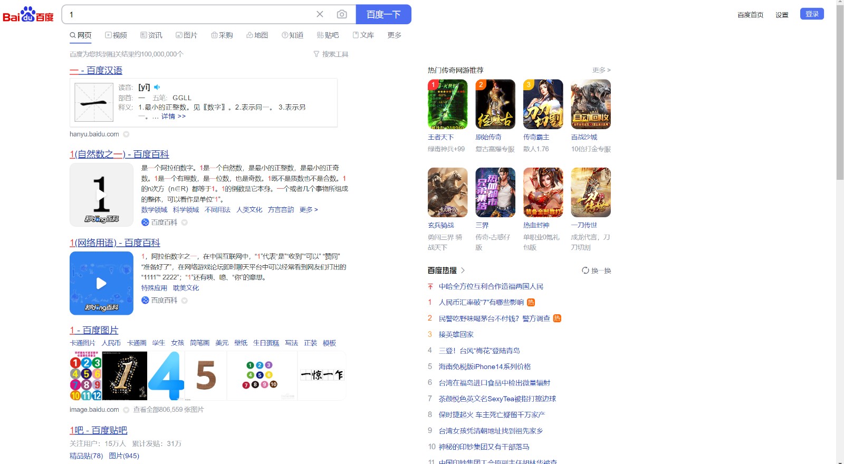Image resolution: width=844 pixels, height=464 pixels.
Task: Open 王者天下 game icon
Action: pos(447,104)
